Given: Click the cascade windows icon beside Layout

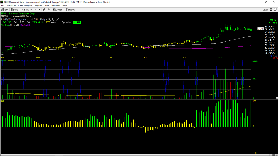Looking at the screenshot, I should click(x=275, y=10).
